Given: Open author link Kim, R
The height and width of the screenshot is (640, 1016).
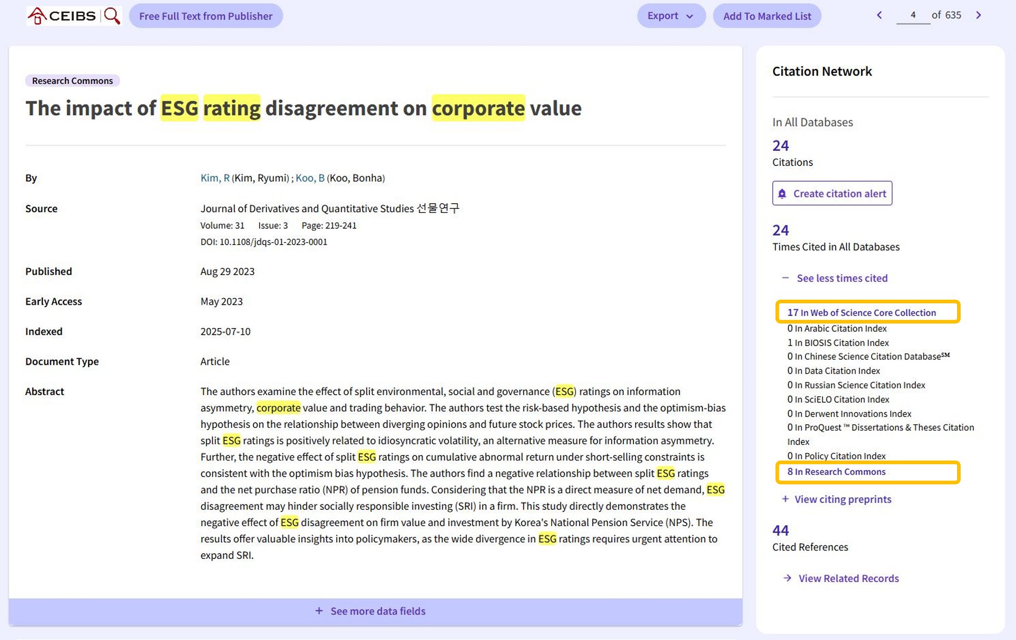Looking at the screenshot, I should click(x=215, y=178).
